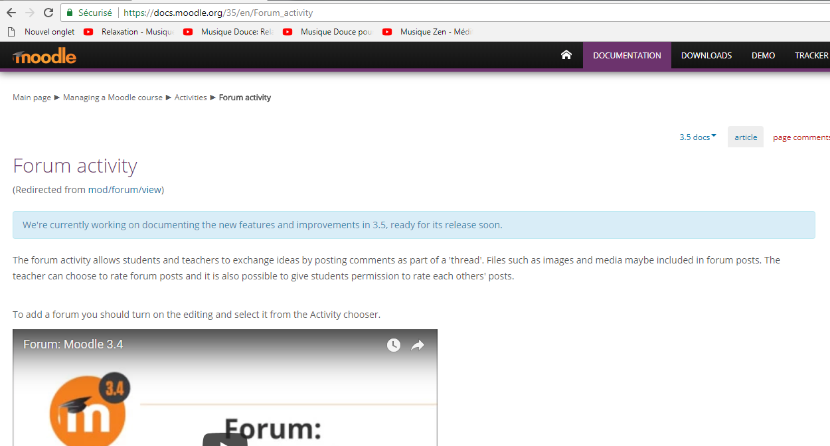Open the Nouvel onglet bookmark page icon
Viewport: 830px width, 446px height.
(x=11, y=31)
